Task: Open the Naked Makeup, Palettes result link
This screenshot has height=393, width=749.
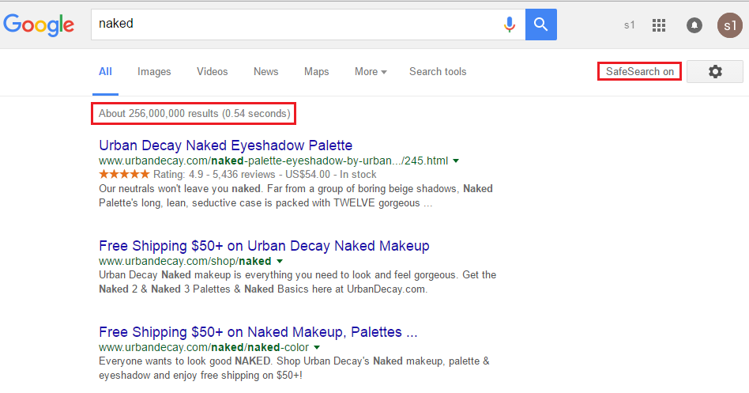Action: point(258,332)
